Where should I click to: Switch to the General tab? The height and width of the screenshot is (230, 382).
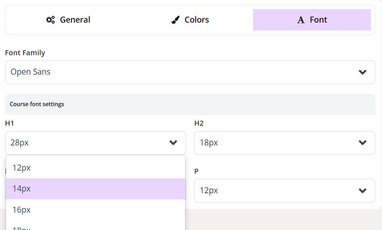pos(75,20)
